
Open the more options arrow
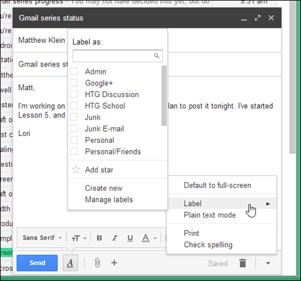pyautogui.click(x=268, y=263)
